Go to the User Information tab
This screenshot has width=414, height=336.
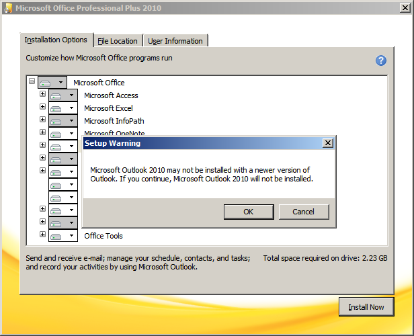[175, 41]
